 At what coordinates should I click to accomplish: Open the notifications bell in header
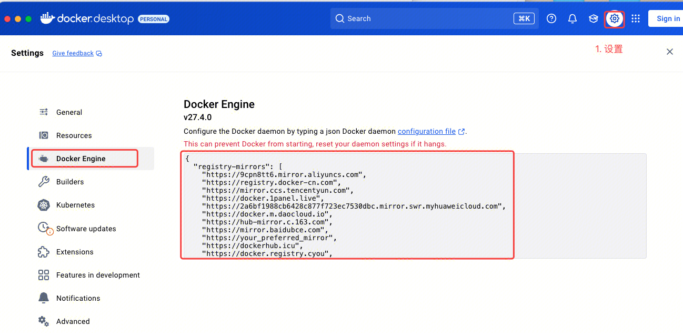[x=572, y=19]
